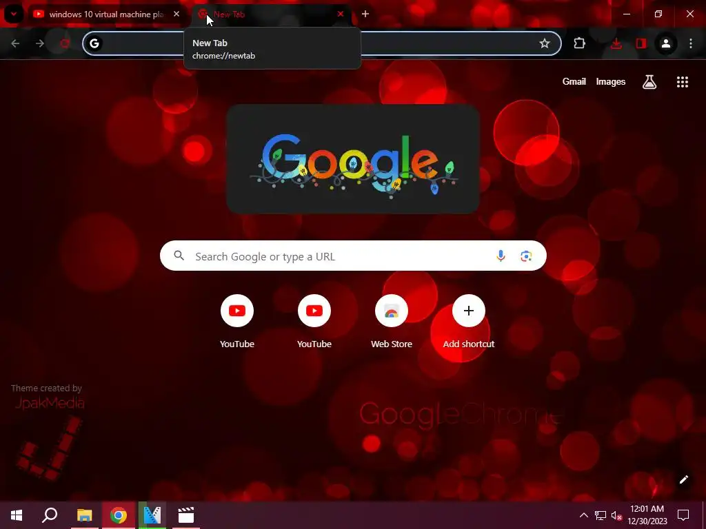The height and width of the screenshot is (529, 706).
Task: Select the New Tab tab
Action: tap(270, 14)
